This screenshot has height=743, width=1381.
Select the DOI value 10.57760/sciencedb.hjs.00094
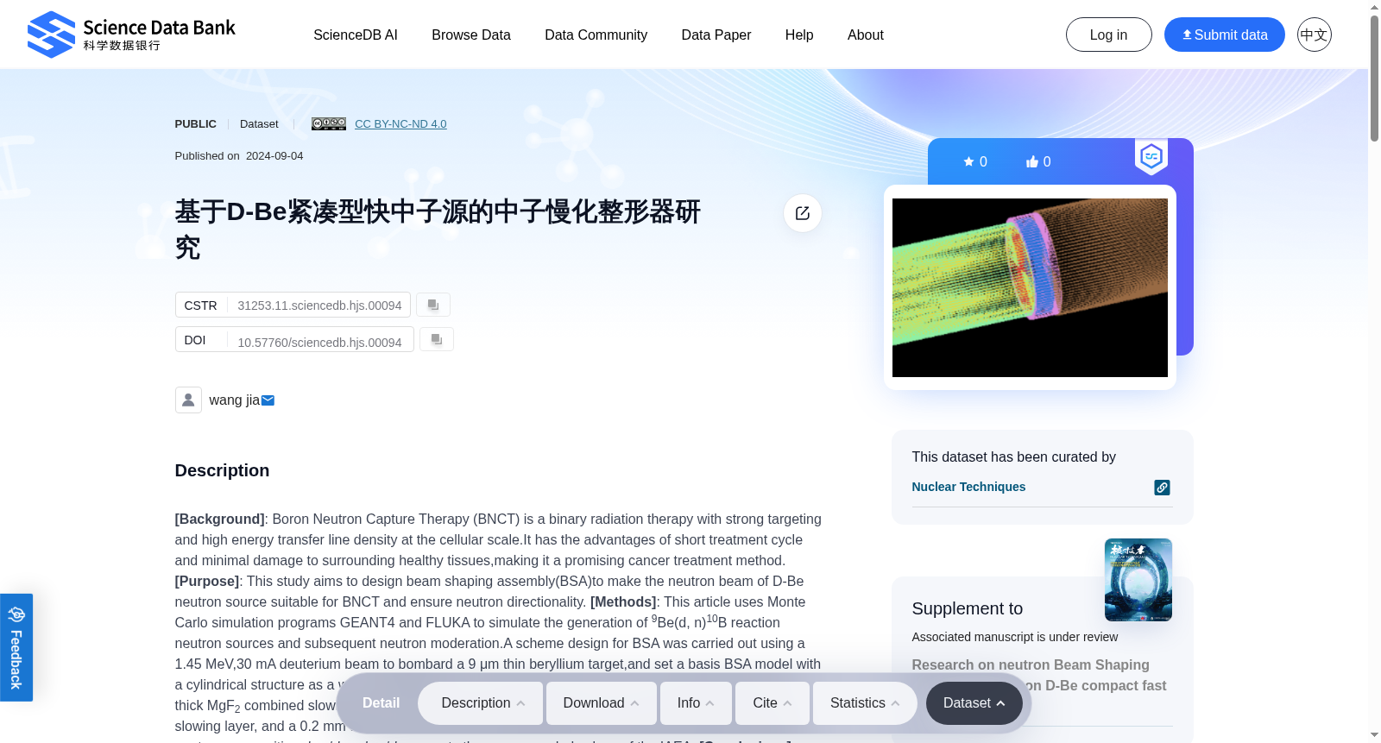coord(319,343)
